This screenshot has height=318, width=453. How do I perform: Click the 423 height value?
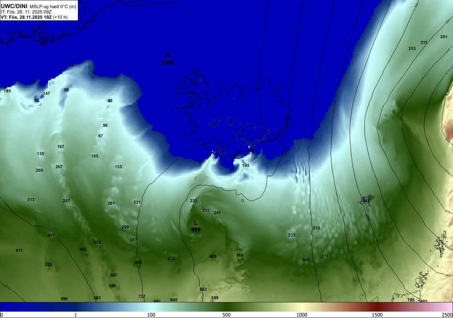click(97, 242)
